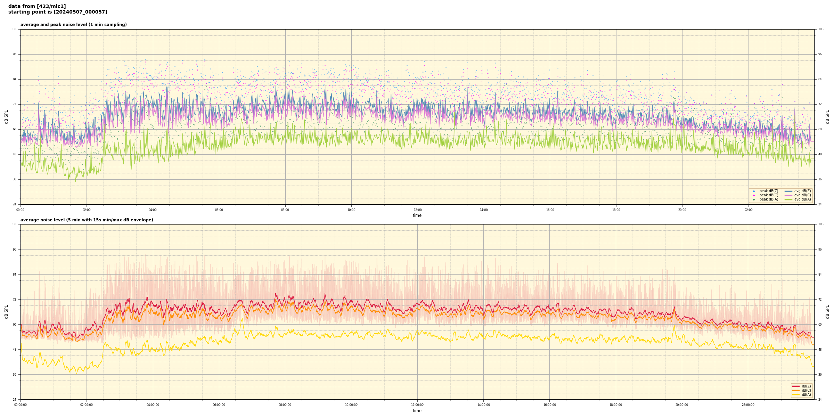Viewport: 834px width, 417px height.
Task: Click the 'data from [423/mic1]' header text
Action: pyautogui.click(x=37, y=6)
